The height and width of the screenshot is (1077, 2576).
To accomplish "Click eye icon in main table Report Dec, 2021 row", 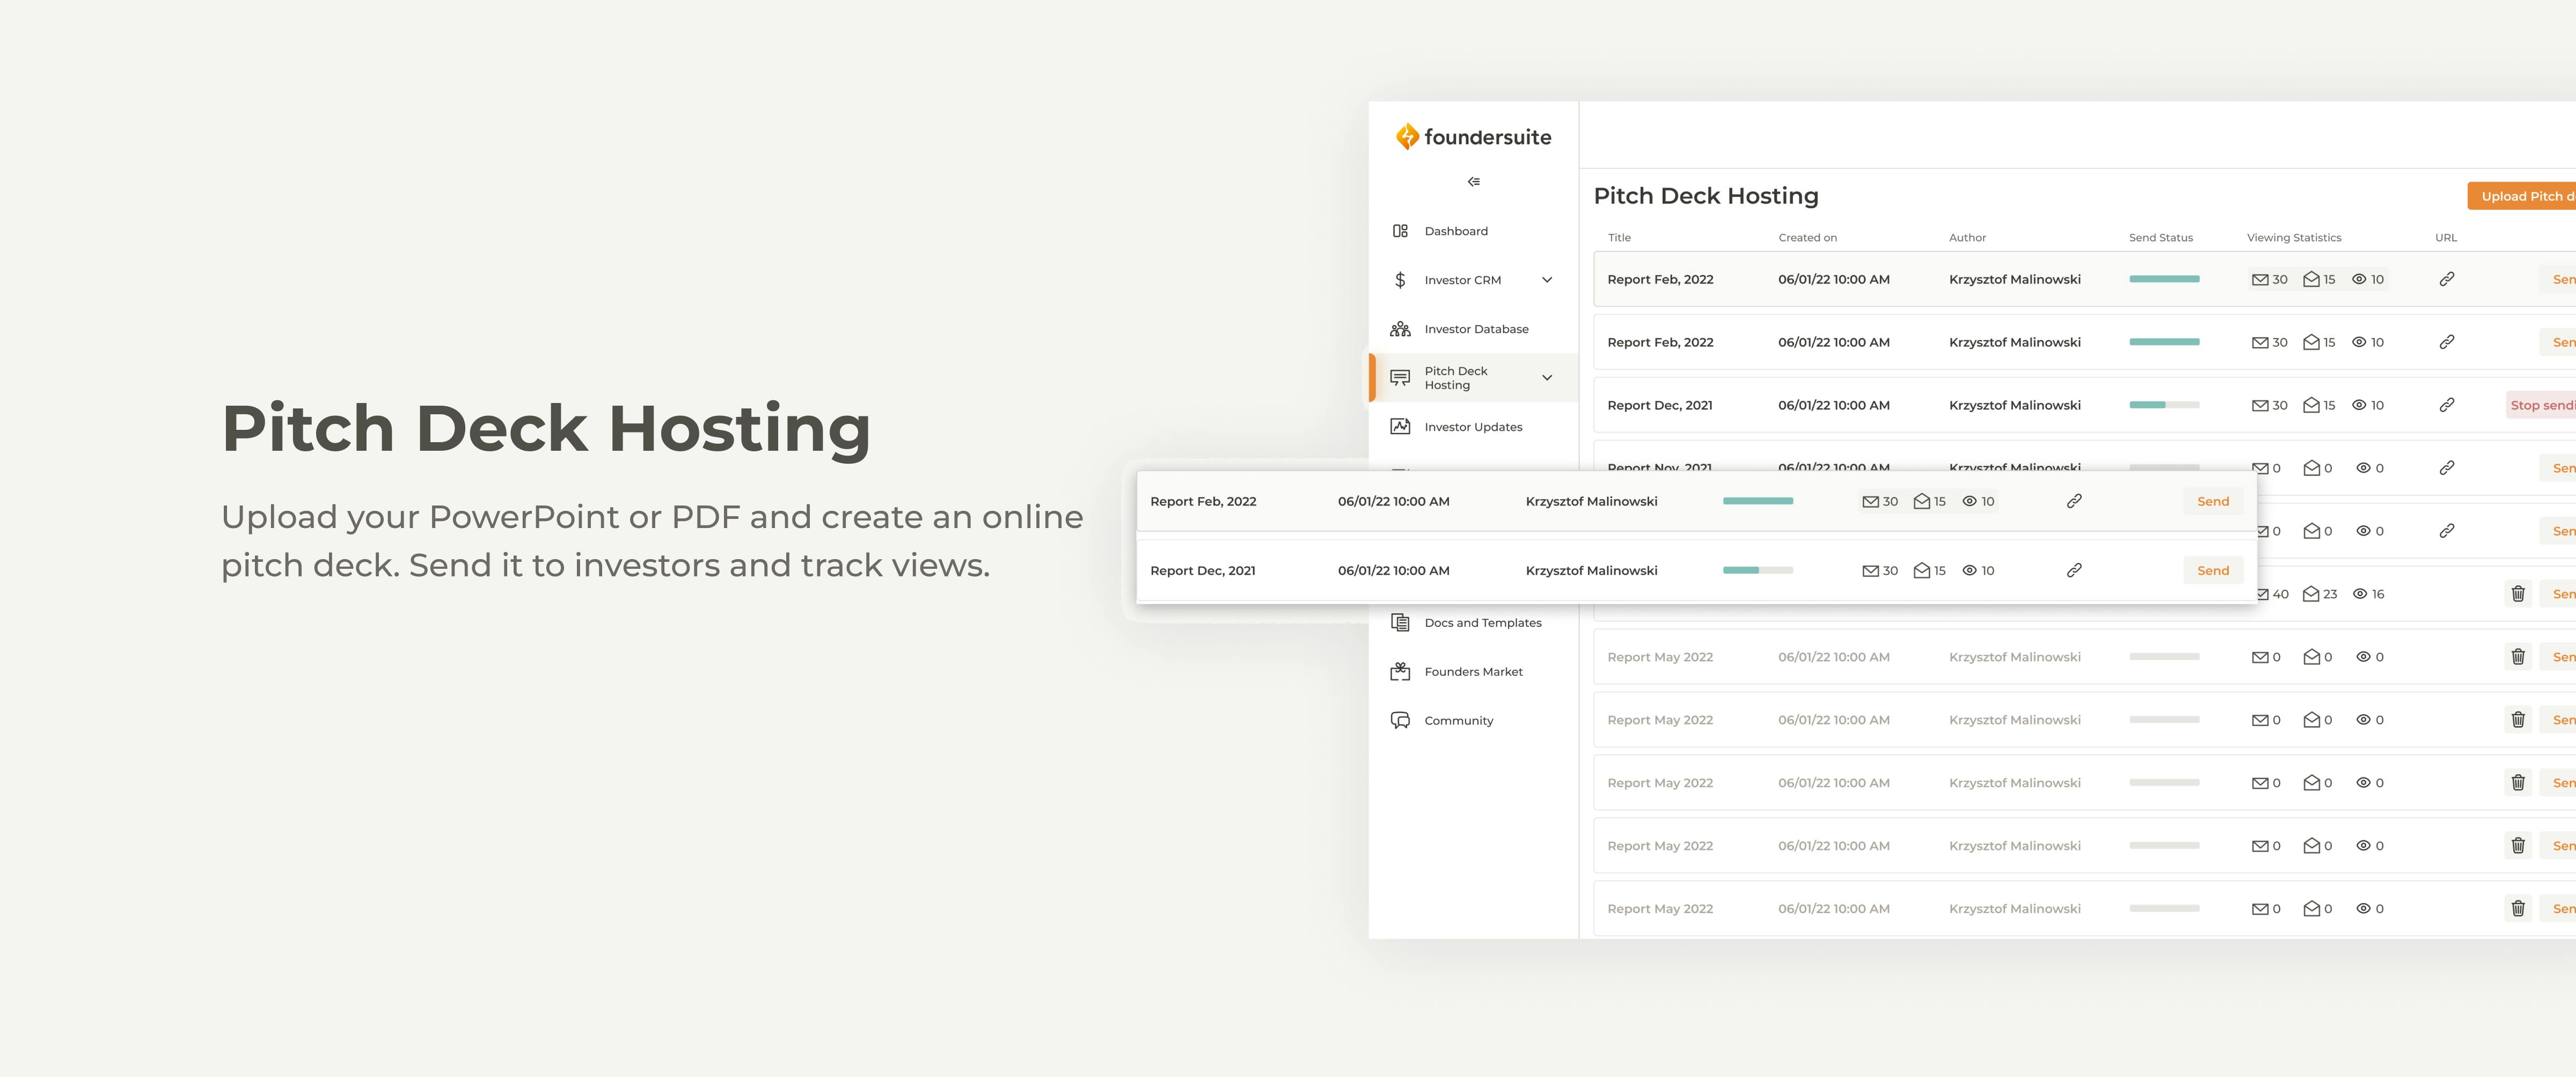I will (2359, 405).
